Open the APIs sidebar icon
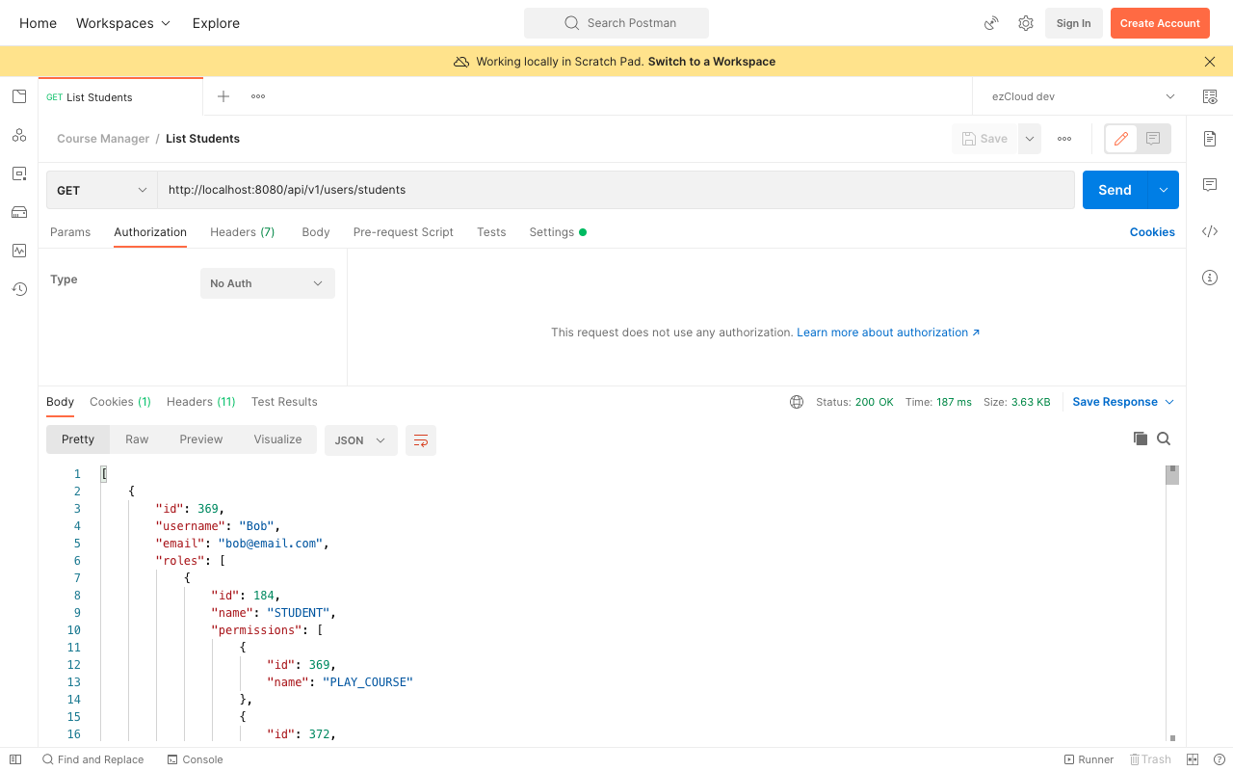This screenshot has height=771, width=1233. [x=19, y=135]
